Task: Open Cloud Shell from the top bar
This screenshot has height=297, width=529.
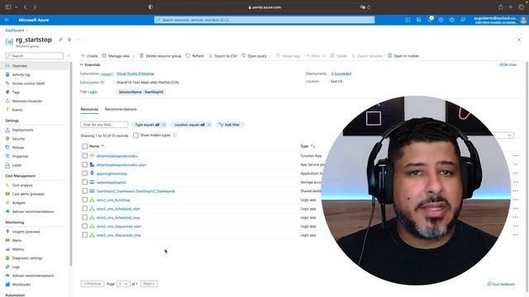Action: [407, 20]
